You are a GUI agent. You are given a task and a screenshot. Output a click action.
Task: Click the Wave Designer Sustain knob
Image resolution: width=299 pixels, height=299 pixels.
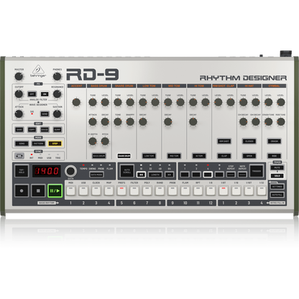tap(57, 114)
